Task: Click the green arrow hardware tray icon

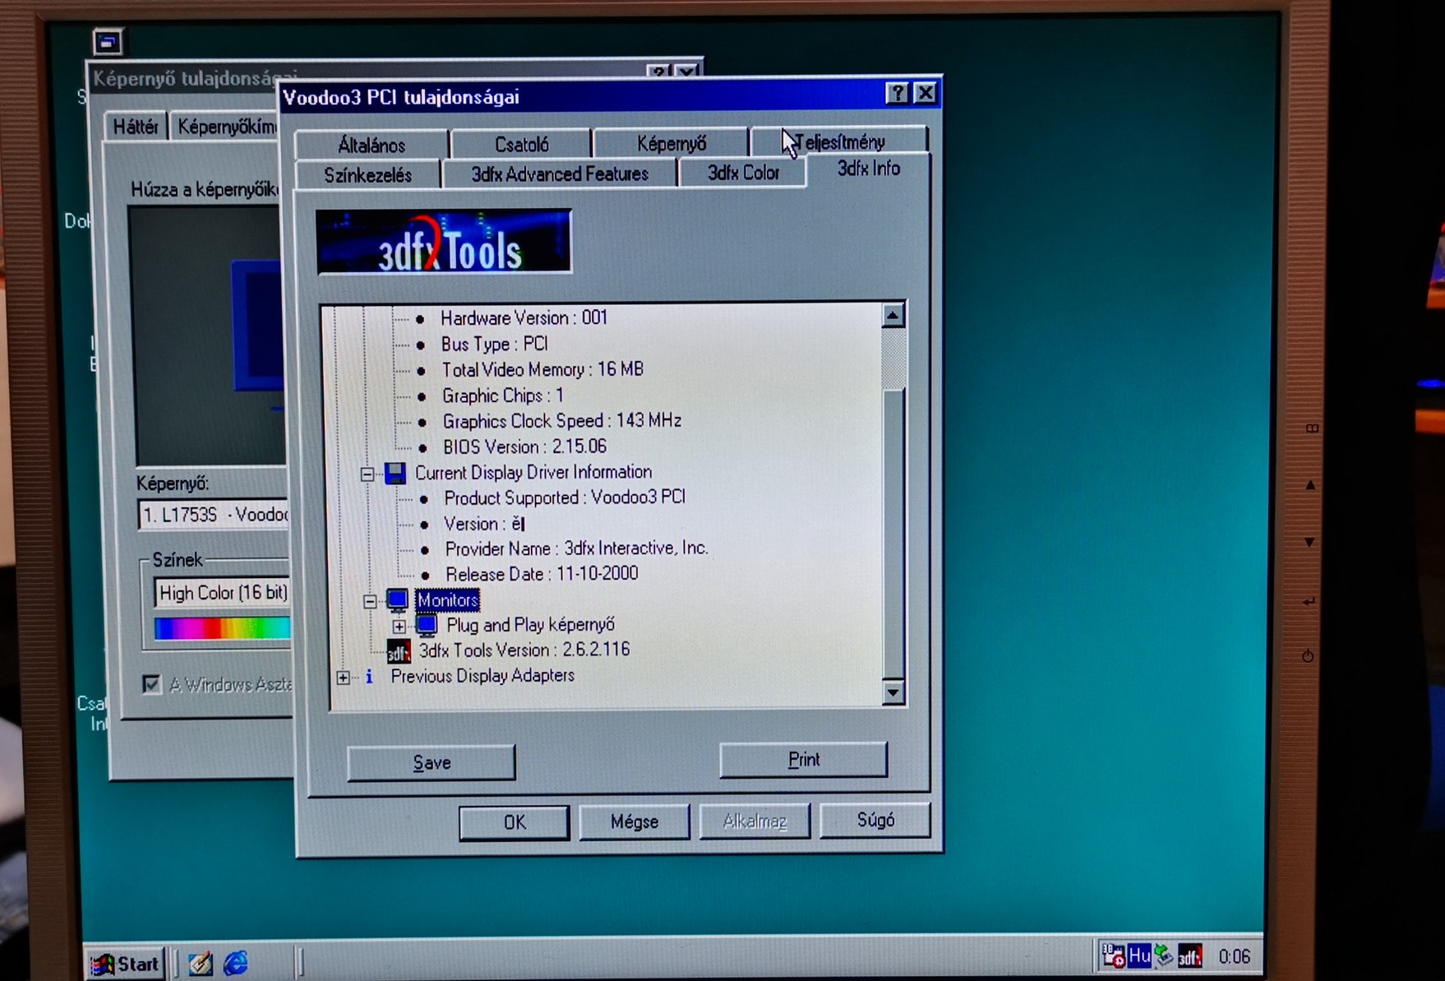Action: tap(1164, 956)
